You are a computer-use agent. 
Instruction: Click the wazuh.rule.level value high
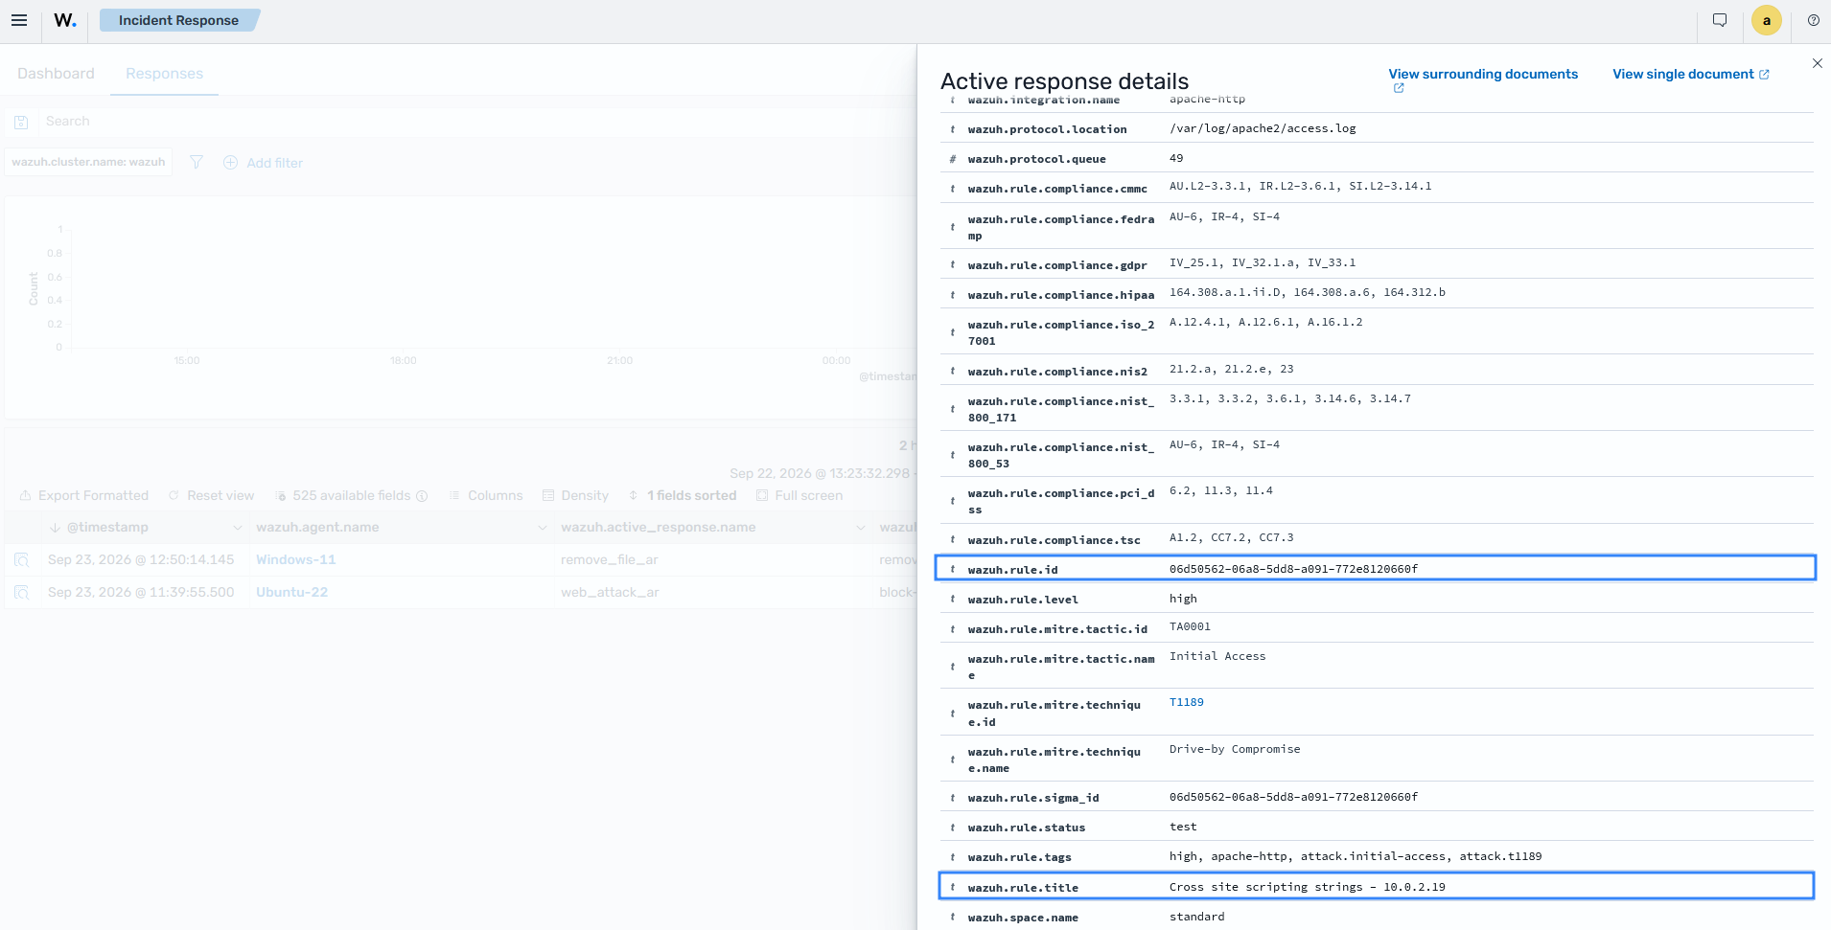[x=1183, y=599]
